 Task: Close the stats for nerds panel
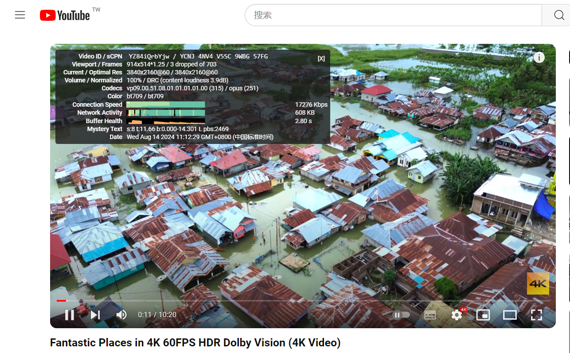pyautogui.click(x=321, y=58)
